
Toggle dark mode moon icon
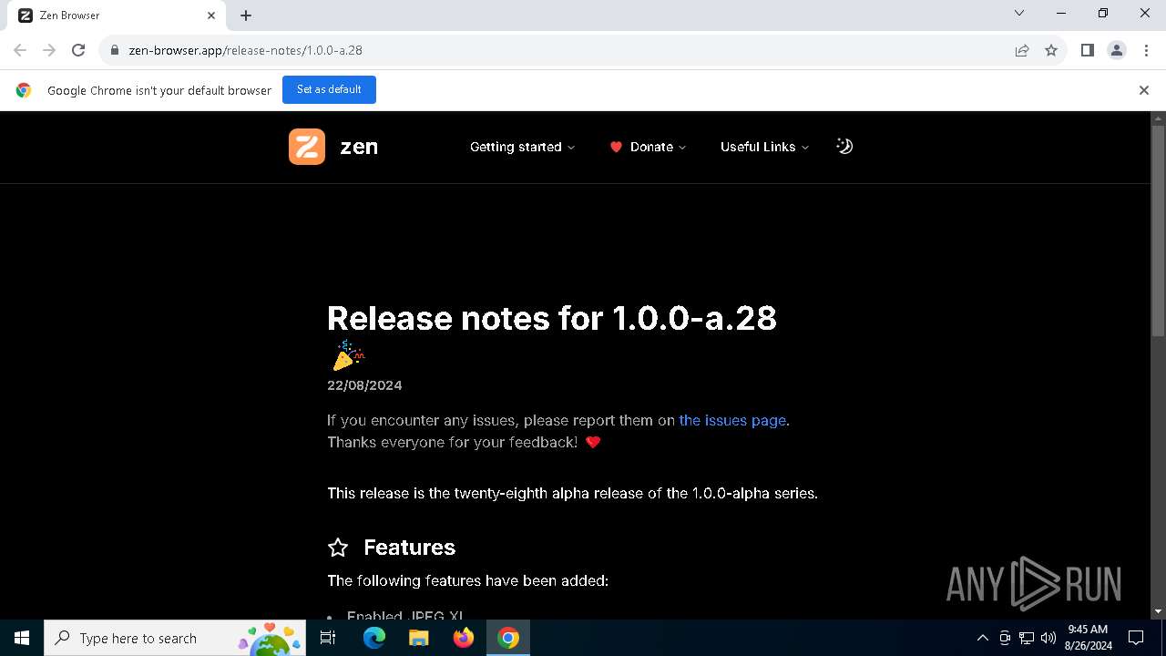click(x=844, y=146)
